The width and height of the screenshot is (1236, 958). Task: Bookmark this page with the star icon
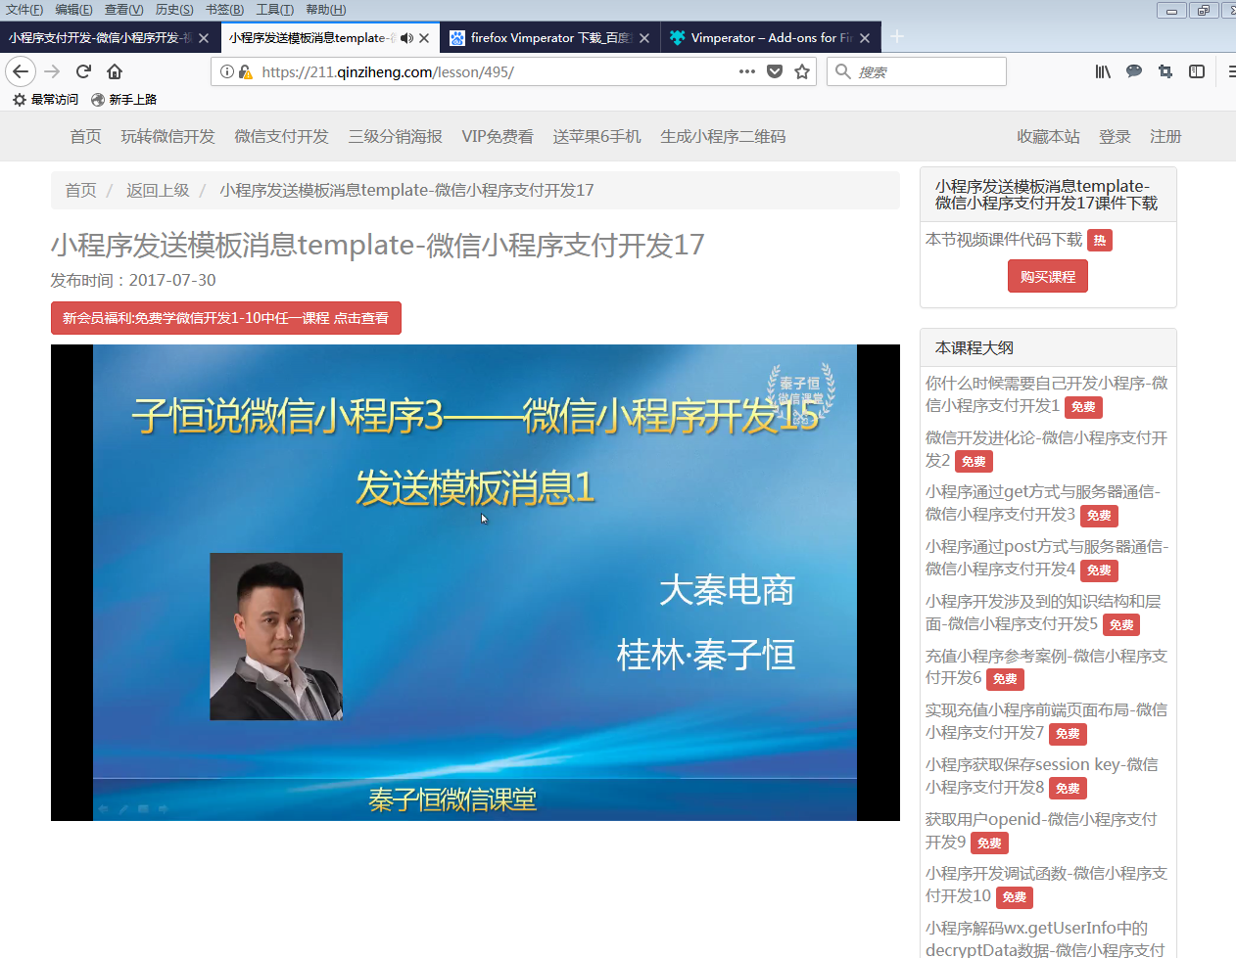pyautogui.click(x=802, y=71)
